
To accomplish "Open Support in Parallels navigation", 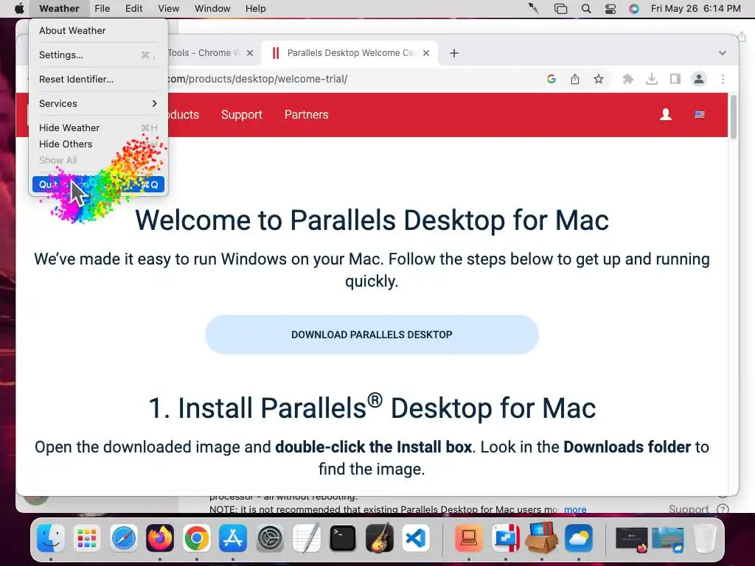I will pos(242,114).
